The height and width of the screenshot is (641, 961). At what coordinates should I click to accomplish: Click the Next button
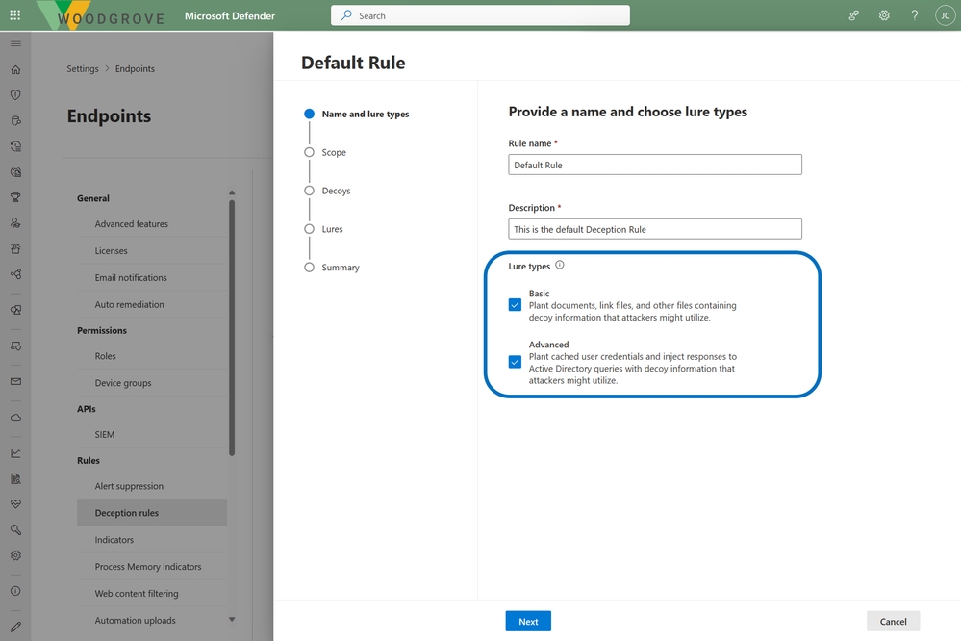[x=528, y=621]
